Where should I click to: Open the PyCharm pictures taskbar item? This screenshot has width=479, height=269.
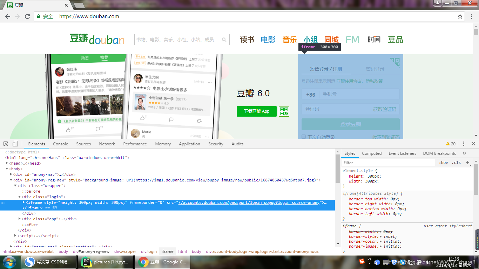[106, 262]
